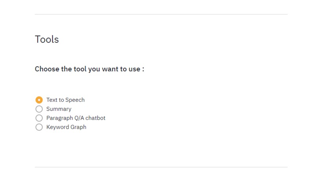Screen dimensions: 318x180
Task: Enable the Keyword Graph radio option
Action: 39,127
